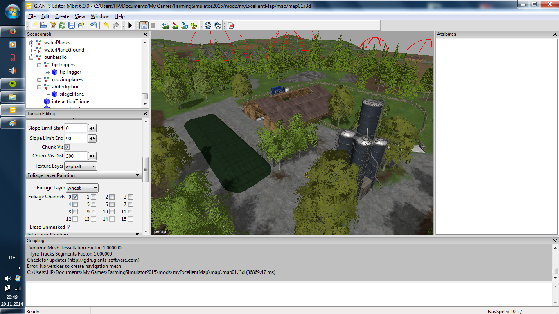Open the Foliage Layer dropdown
The image size is (559, 314).
(x=82, y=188)
